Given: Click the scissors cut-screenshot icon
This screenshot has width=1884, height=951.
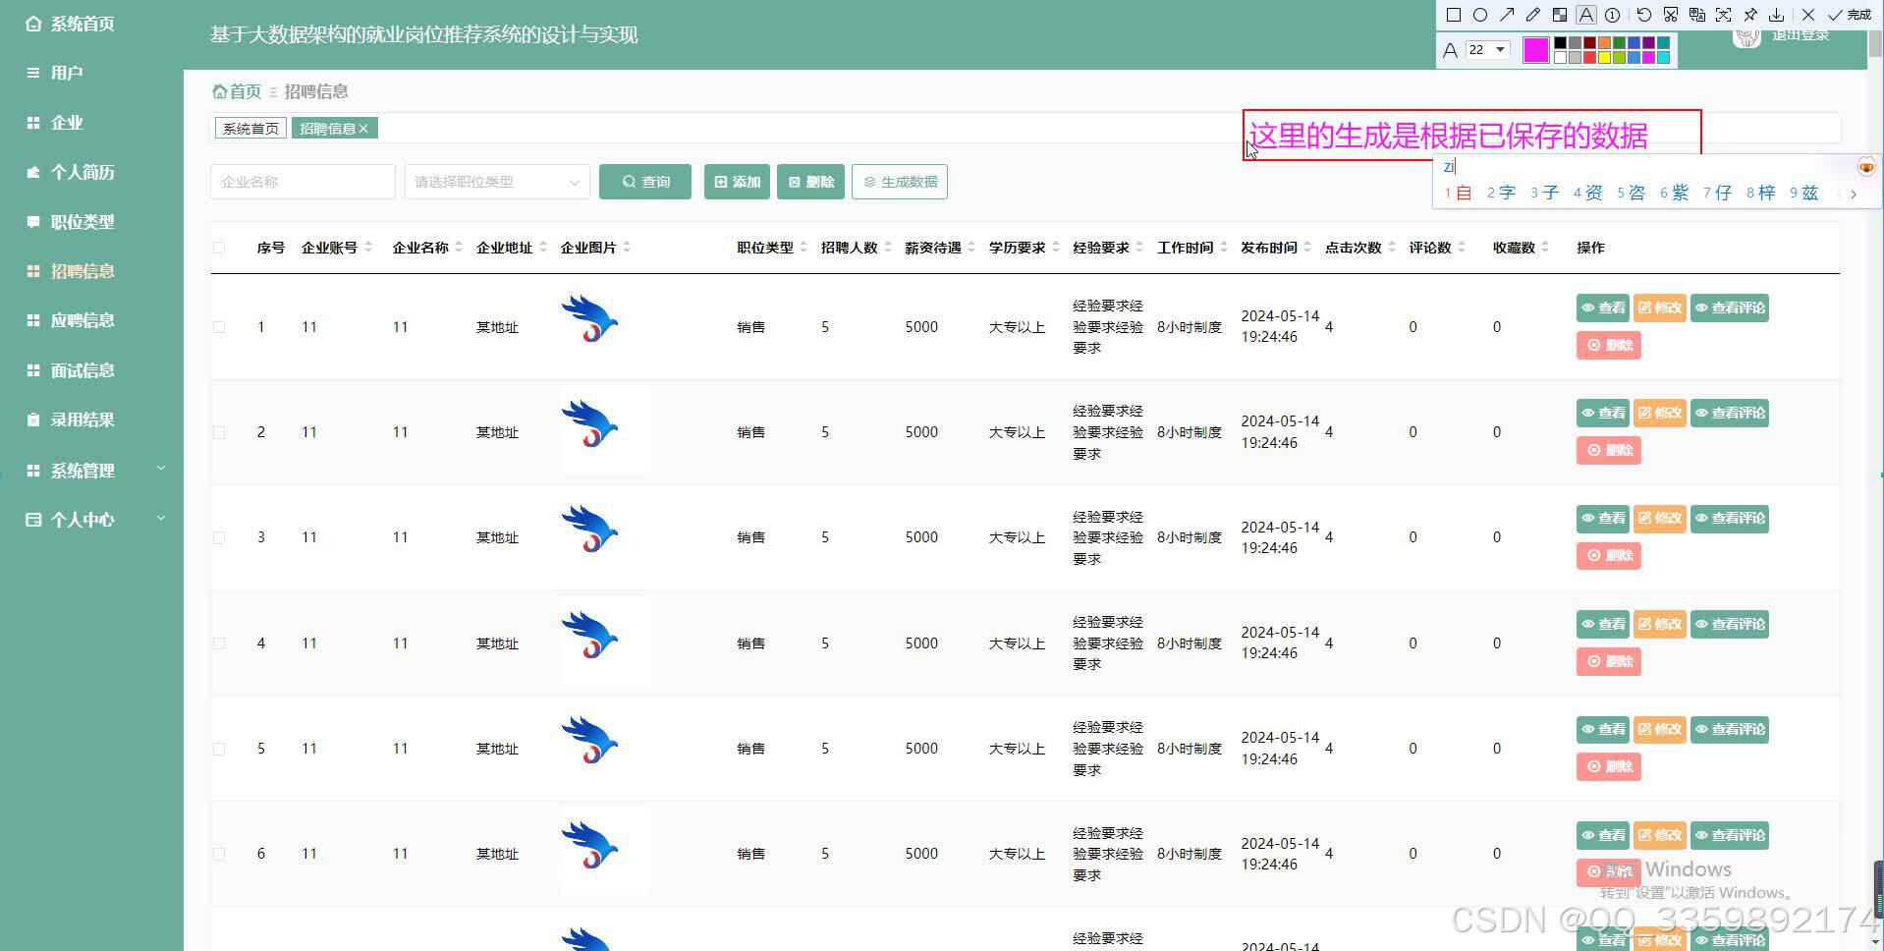Looking at the screenshot, I should pyautogui.click(x=1671, y=15).
